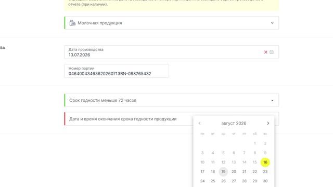
Task: Choose August 23 in calendar
Action: click(265, 171)
